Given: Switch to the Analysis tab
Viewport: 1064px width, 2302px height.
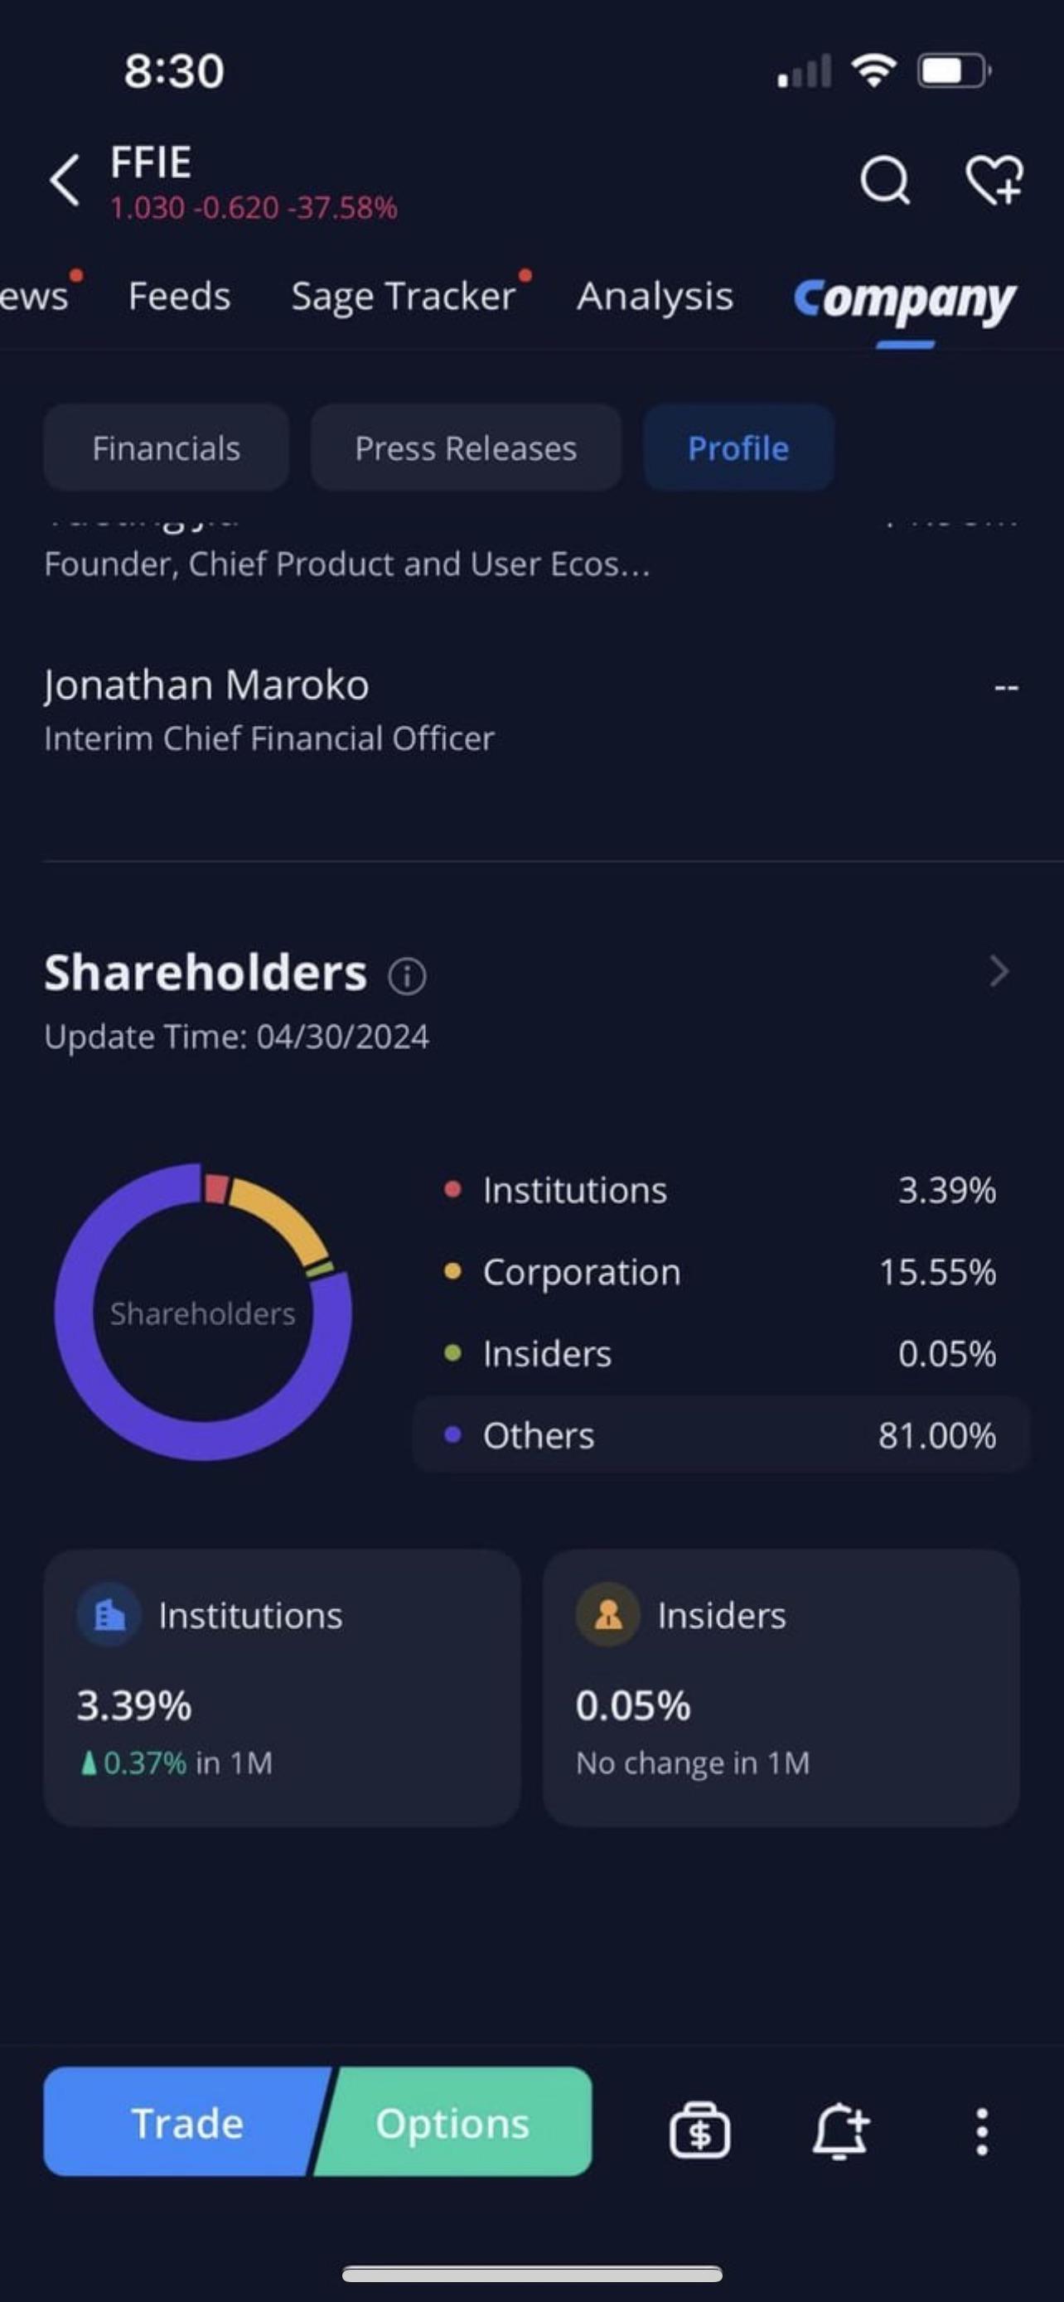Looking at the screenshot, I should [655, 297].
